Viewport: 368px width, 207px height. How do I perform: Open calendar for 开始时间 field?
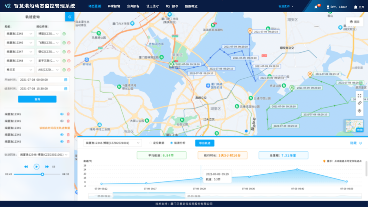(66, 80)
